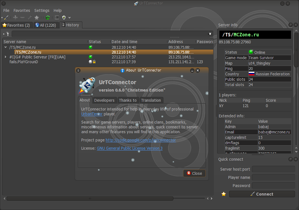Screen dimensions: 299x210
Task: Click the horizontal scrollbar of the server list
Action: (x=90, y=198)
